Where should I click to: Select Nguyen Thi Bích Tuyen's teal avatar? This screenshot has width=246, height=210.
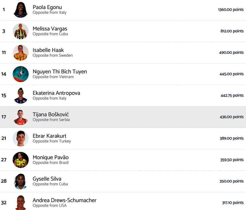click(21, 74)
